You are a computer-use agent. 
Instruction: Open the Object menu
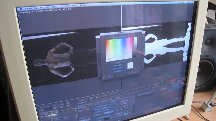55,7
